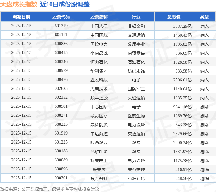
Task: Click industry cell 公用事业
Action: coord(136,44)
